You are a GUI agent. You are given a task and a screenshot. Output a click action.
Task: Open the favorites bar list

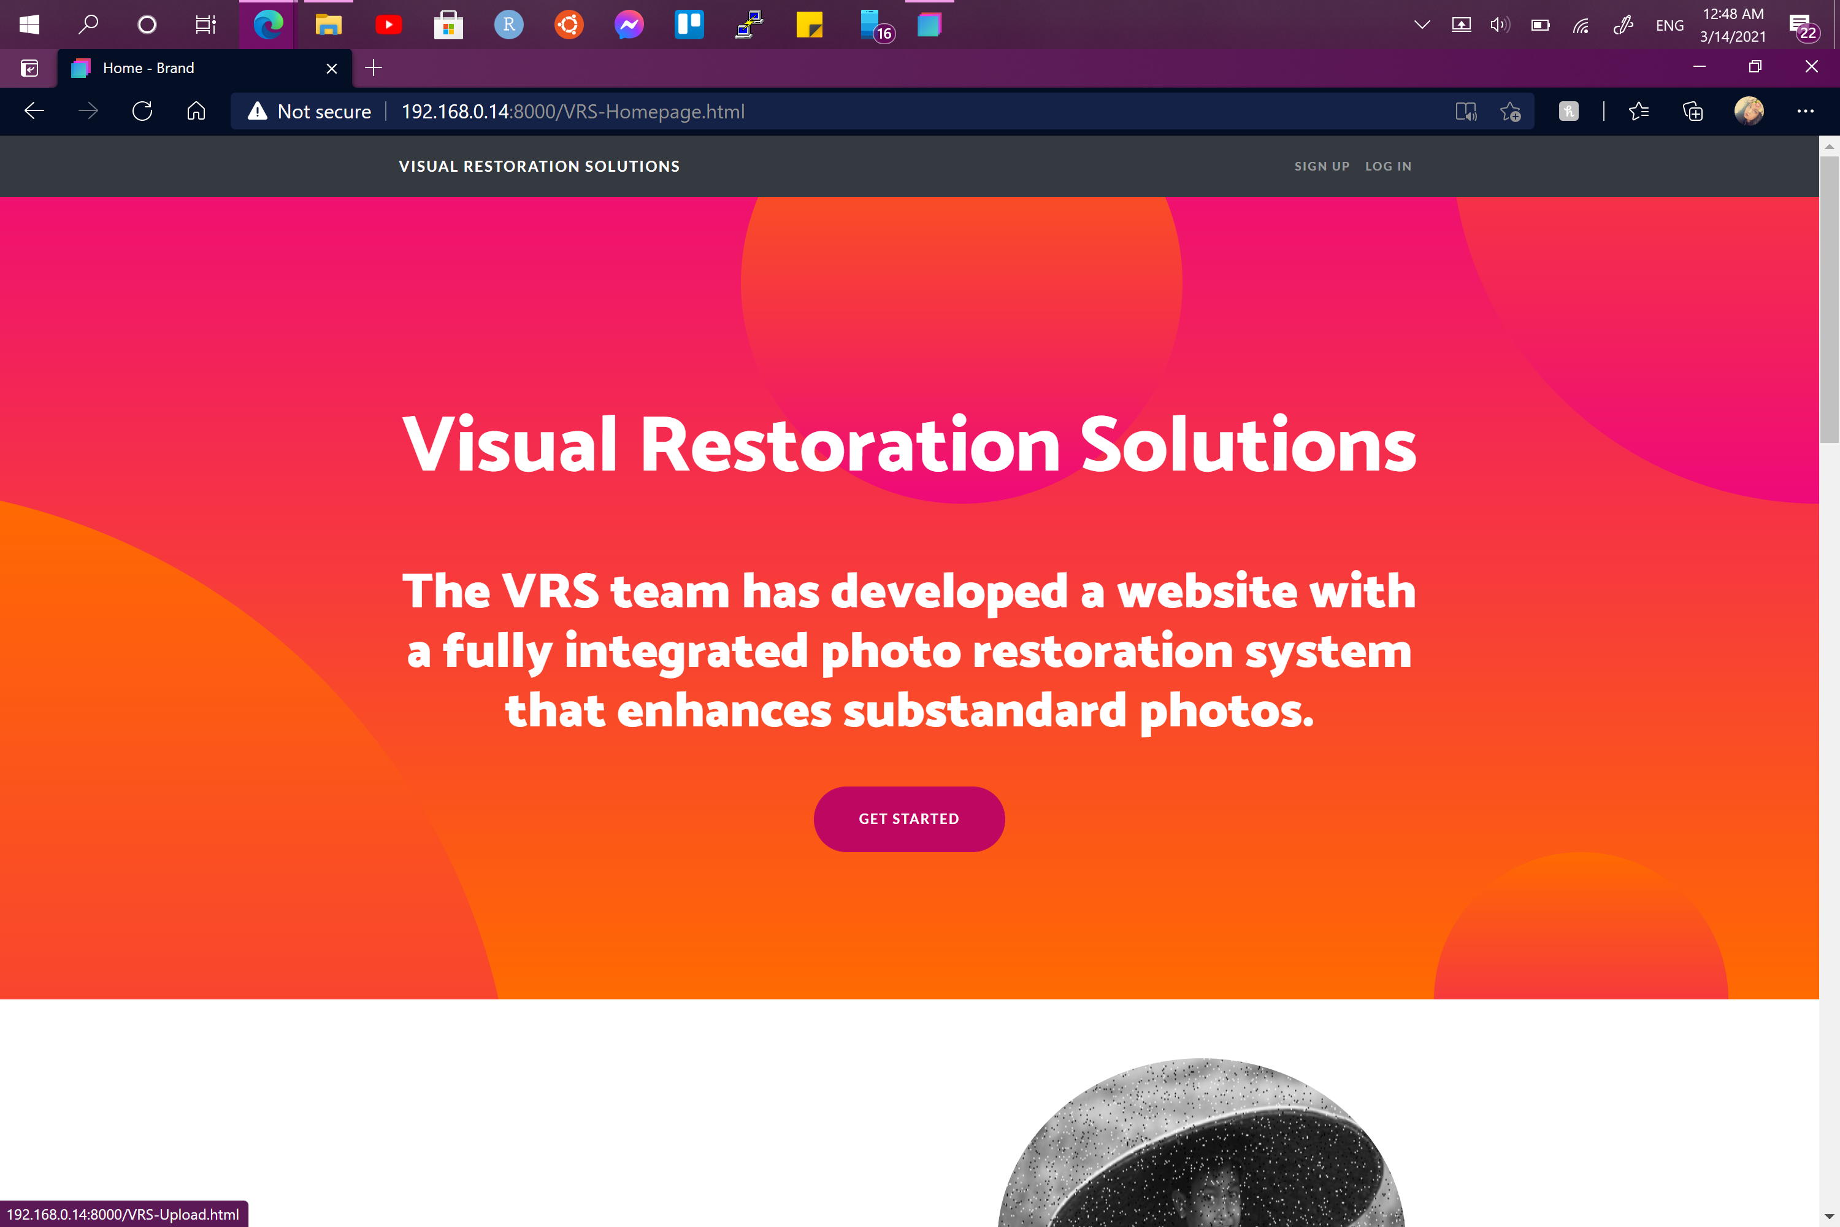tap(1639, 111)
